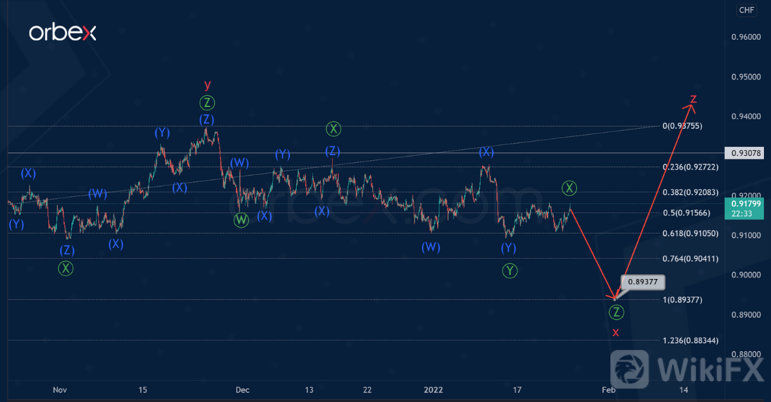
Task: Click the Dec date on time axis
Action: 242,390
